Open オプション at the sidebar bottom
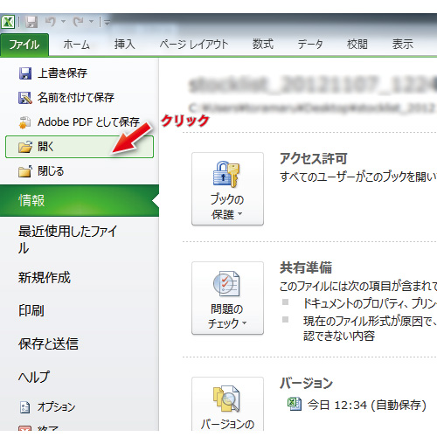 click(47, 406)
